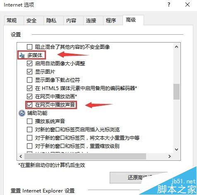Disable 启用自动图像大小调整 checkbox
The width and height of the screenshot is (197, 195).
point(29,64)
